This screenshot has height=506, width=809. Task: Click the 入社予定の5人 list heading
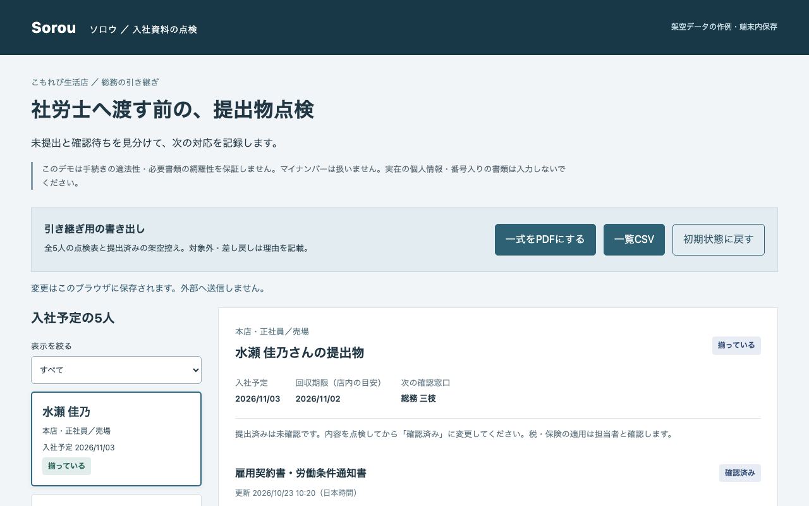(73, 318)
